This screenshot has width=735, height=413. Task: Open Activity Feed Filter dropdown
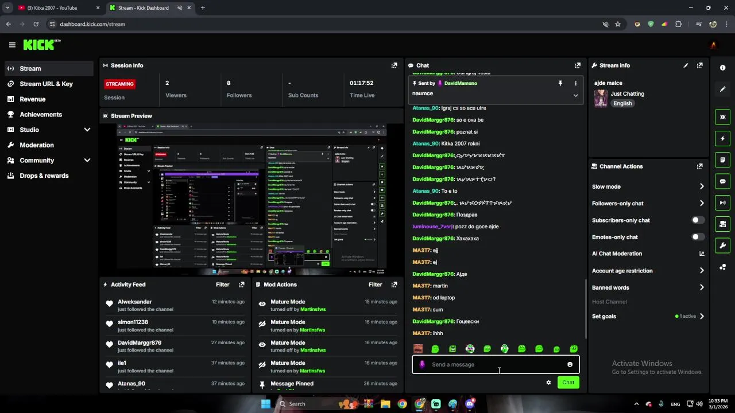[x=222, y=285]
